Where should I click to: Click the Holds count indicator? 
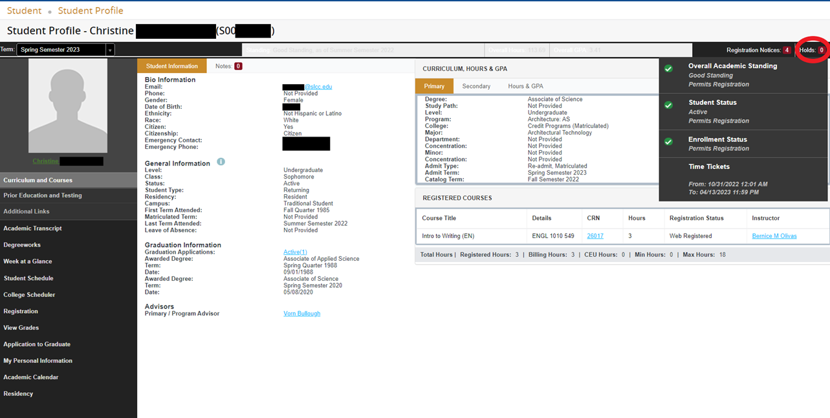tap(822, 50)
